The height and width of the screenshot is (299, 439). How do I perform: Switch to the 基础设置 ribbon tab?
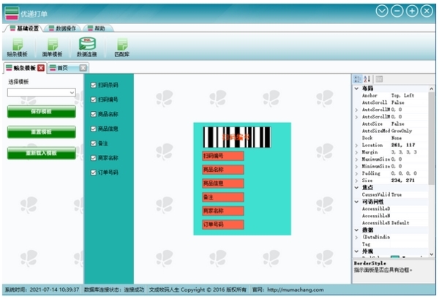[x=23, y=29]
